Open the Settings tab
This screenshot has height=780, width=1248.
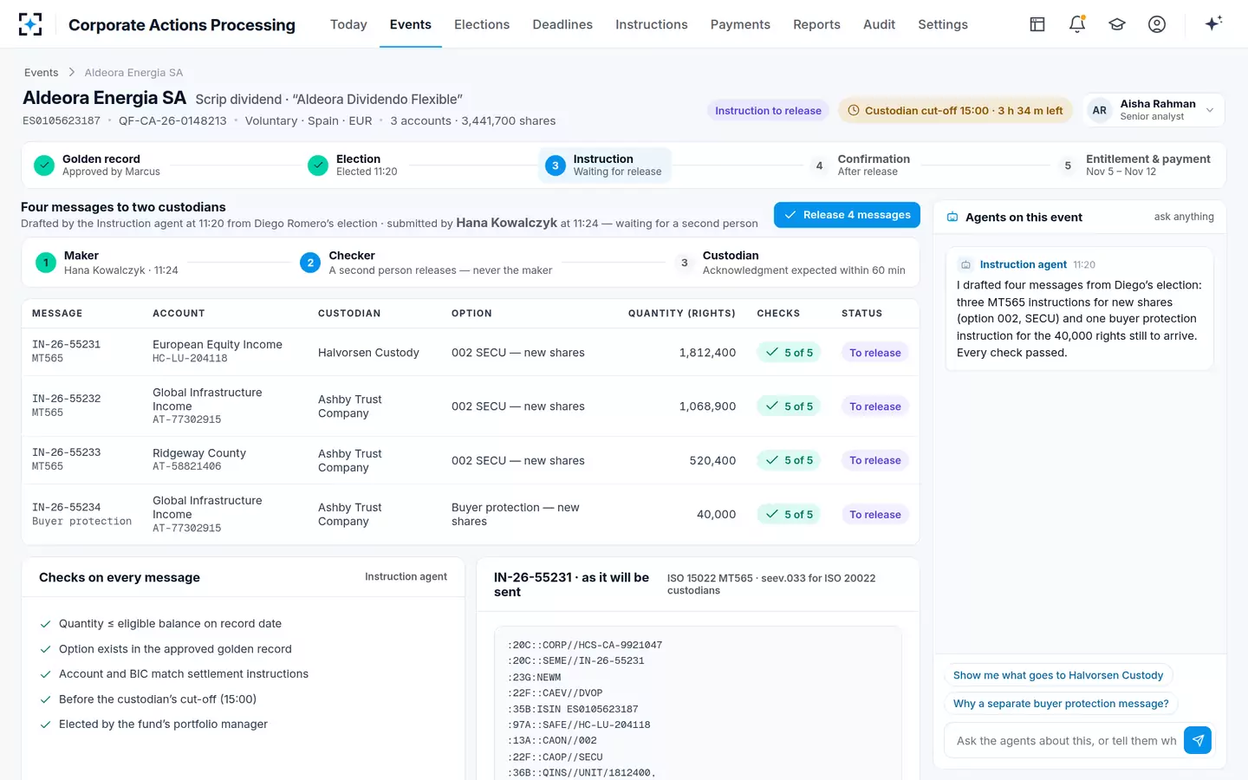click(x=943, y=24)
